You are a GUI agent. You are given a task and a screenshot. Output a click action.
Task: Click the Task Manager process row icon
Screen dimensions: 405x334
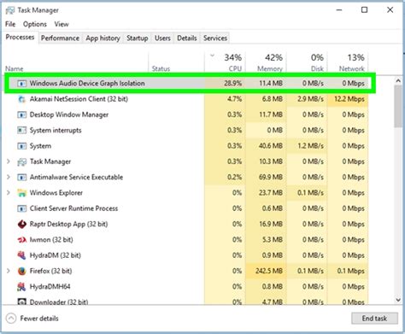coord(21,161)
